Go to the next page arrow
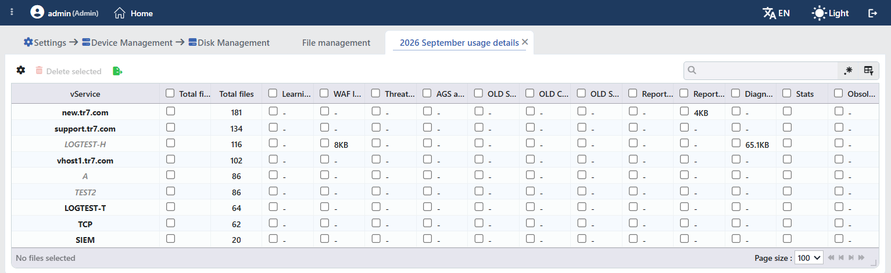 click(851, 258)
